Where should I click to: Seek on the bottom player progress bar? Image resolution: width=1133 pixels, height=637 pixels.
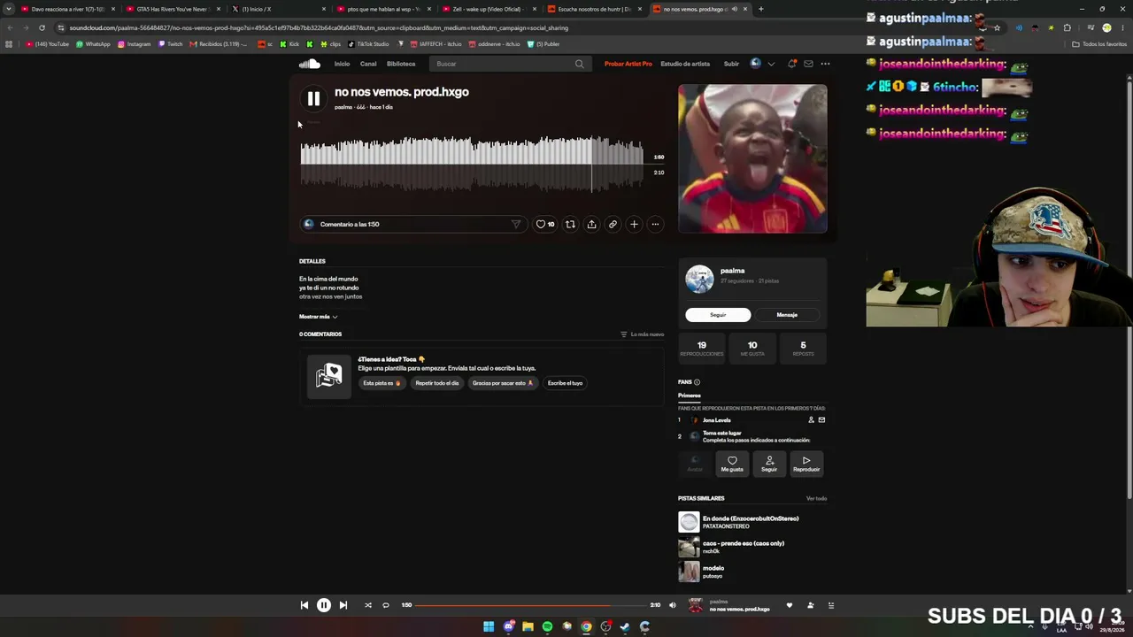(532, 605)
